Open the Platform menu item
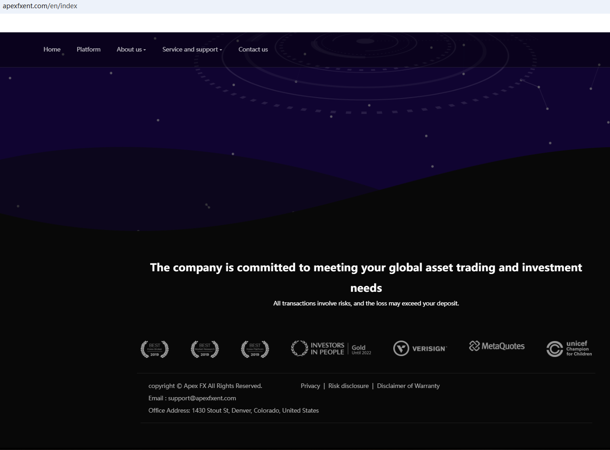 pyautogui.click(x=89, y=49)
